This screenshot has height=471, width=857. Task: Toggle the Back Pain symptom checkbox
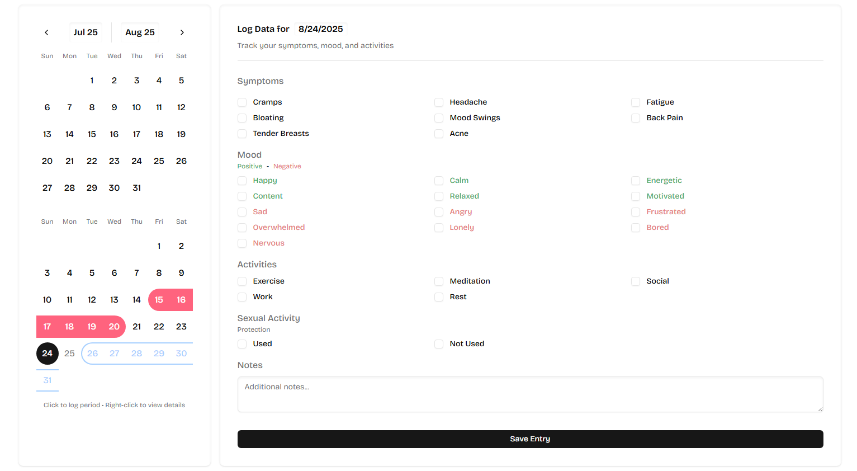(x=636, y=118)
